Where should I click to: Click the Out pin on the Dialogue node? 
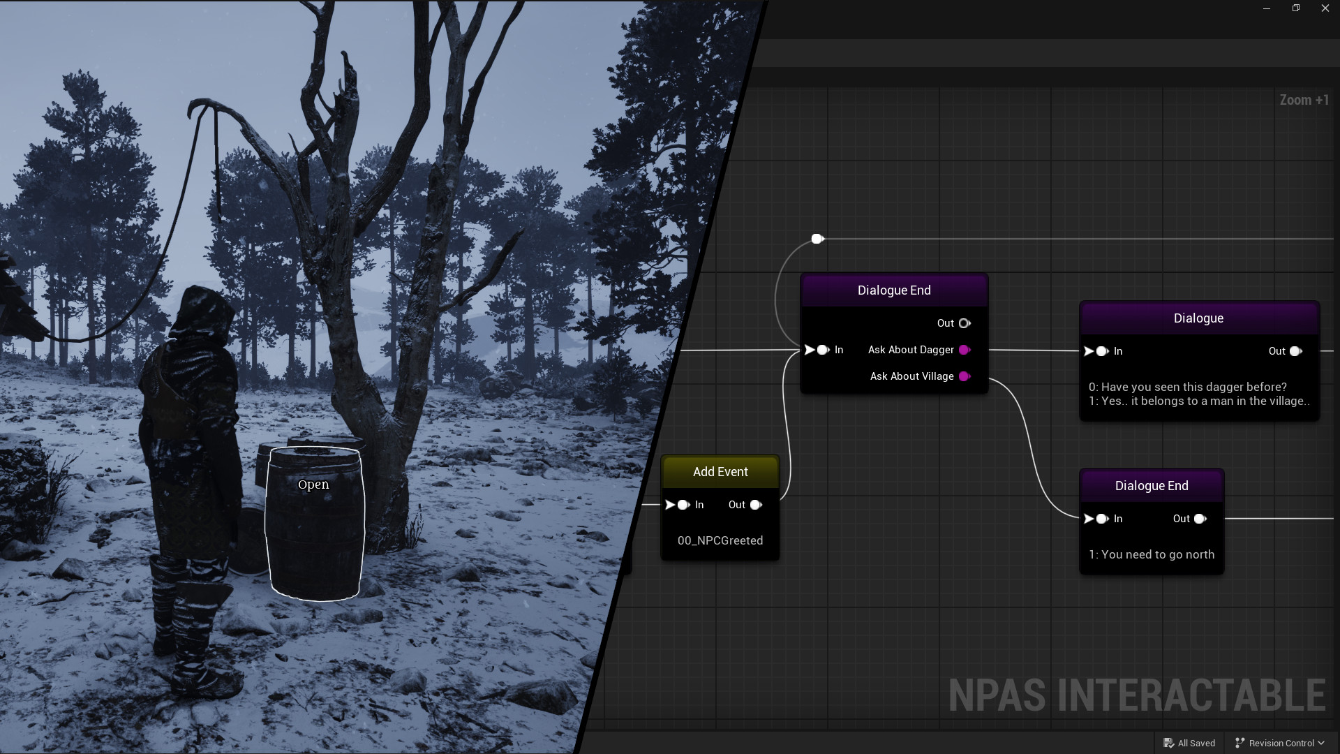pyautogui.click(x=1296, y=351)
